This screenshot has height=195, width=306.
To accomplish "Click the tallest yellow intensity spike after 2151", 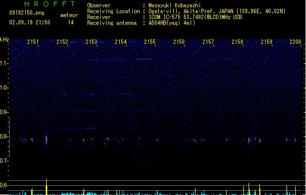I will (46, 187).
